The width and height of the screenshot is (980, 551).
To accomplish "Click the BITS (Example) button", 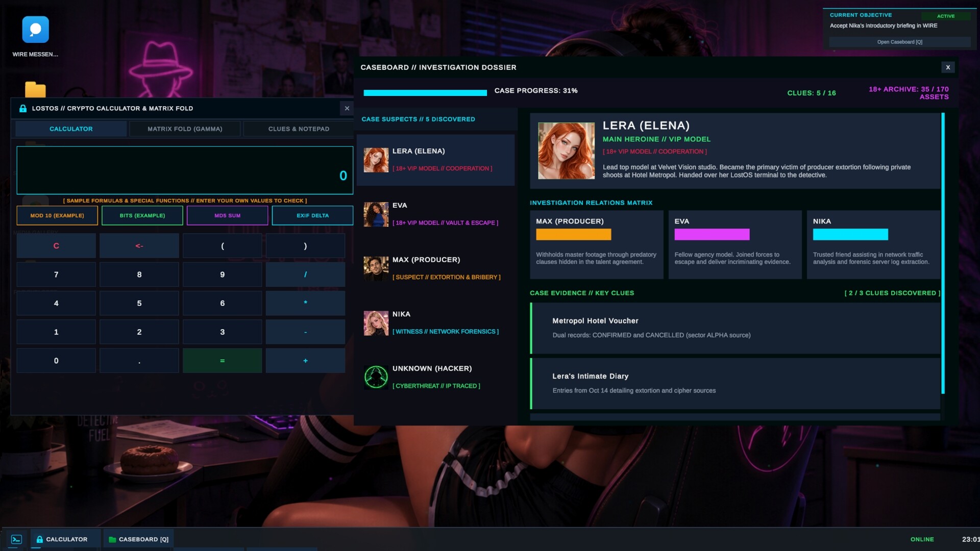I will click(142, 215).
